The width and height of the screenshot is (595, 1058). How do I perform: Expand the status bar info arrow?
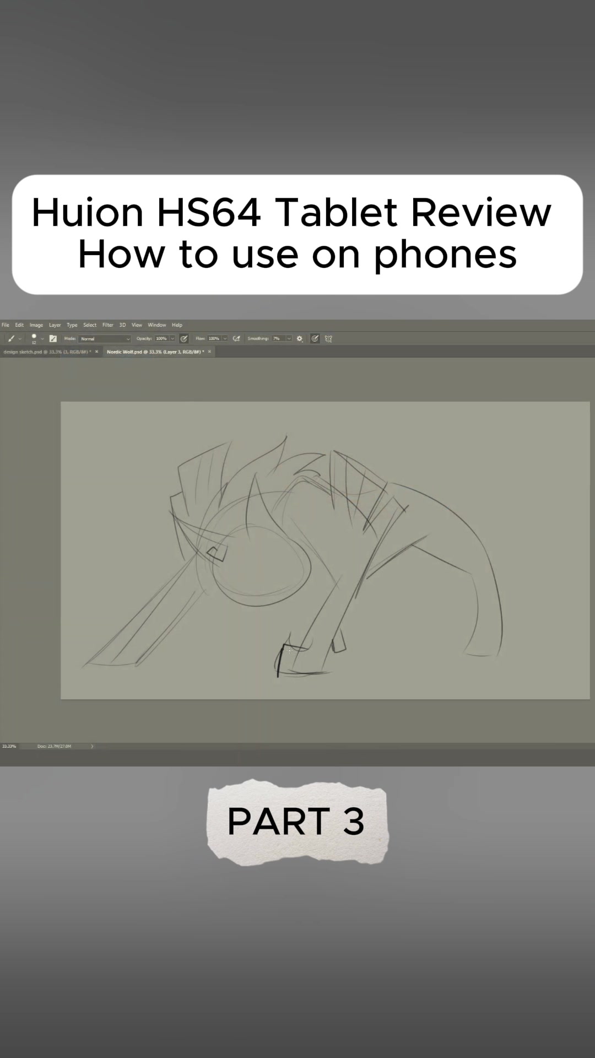point(92,746)
